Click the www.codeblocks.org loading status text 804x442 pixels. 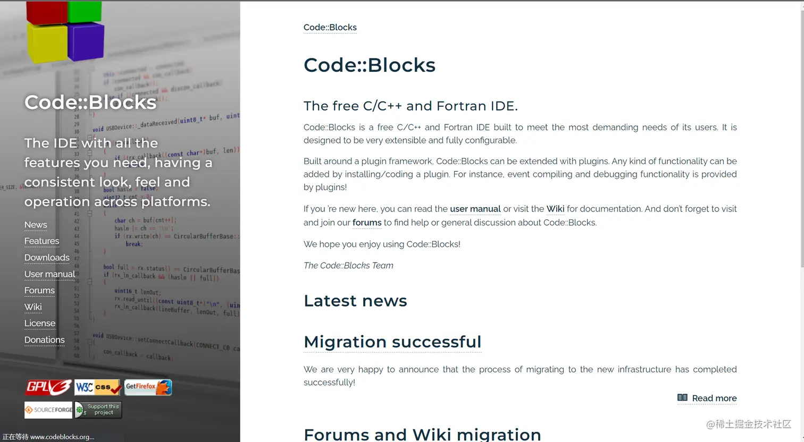(x=48, y=437)
